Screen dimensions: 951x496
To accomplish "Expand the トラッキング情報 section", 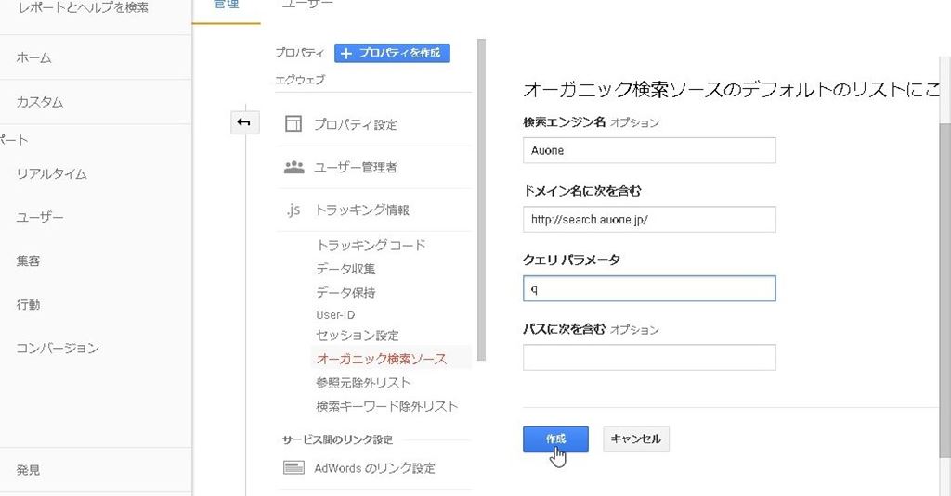I will pos(362,210).
